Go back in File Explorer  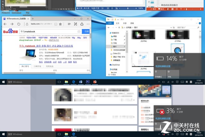[x=109, y=28]
